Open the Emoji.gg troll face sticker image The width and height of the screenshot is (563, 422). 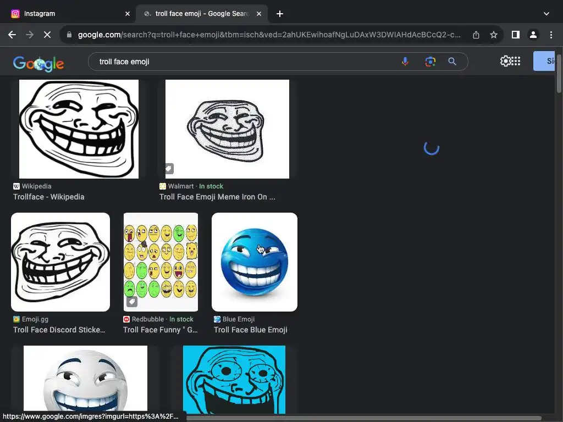tap(60, 262)
